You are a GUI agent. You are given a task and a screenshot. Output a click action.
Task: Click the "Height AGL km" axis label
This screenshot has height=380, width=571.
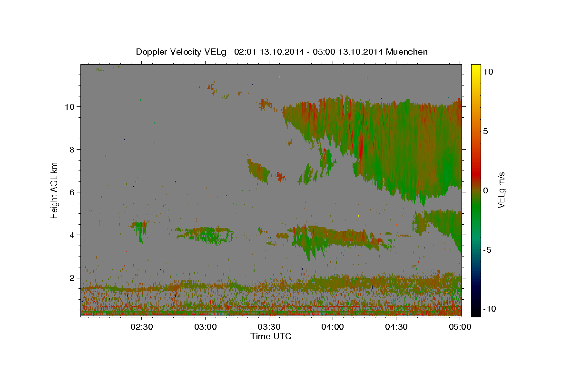(55, 190)
